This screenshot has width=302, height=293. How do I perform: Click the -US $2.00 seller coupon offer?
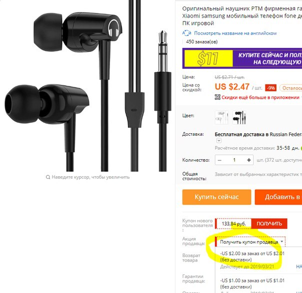click(x=252, y=257)
